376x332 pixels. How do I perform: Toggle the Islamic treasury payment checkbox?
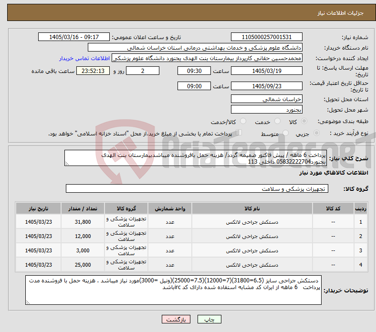[x=239, y=132]
